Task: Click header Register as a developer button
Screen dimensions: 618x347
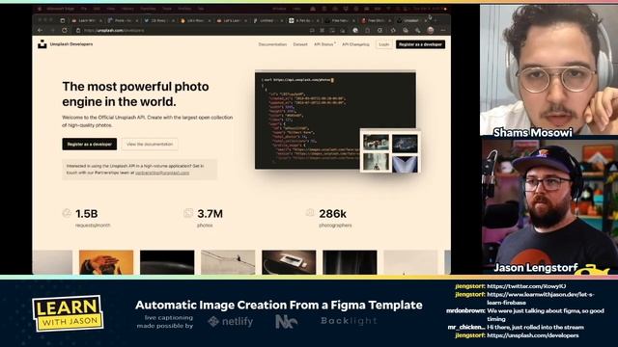Action: (421, 44)
